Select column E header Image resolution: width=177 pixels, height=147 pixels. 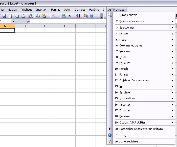[x=85, y=26]
